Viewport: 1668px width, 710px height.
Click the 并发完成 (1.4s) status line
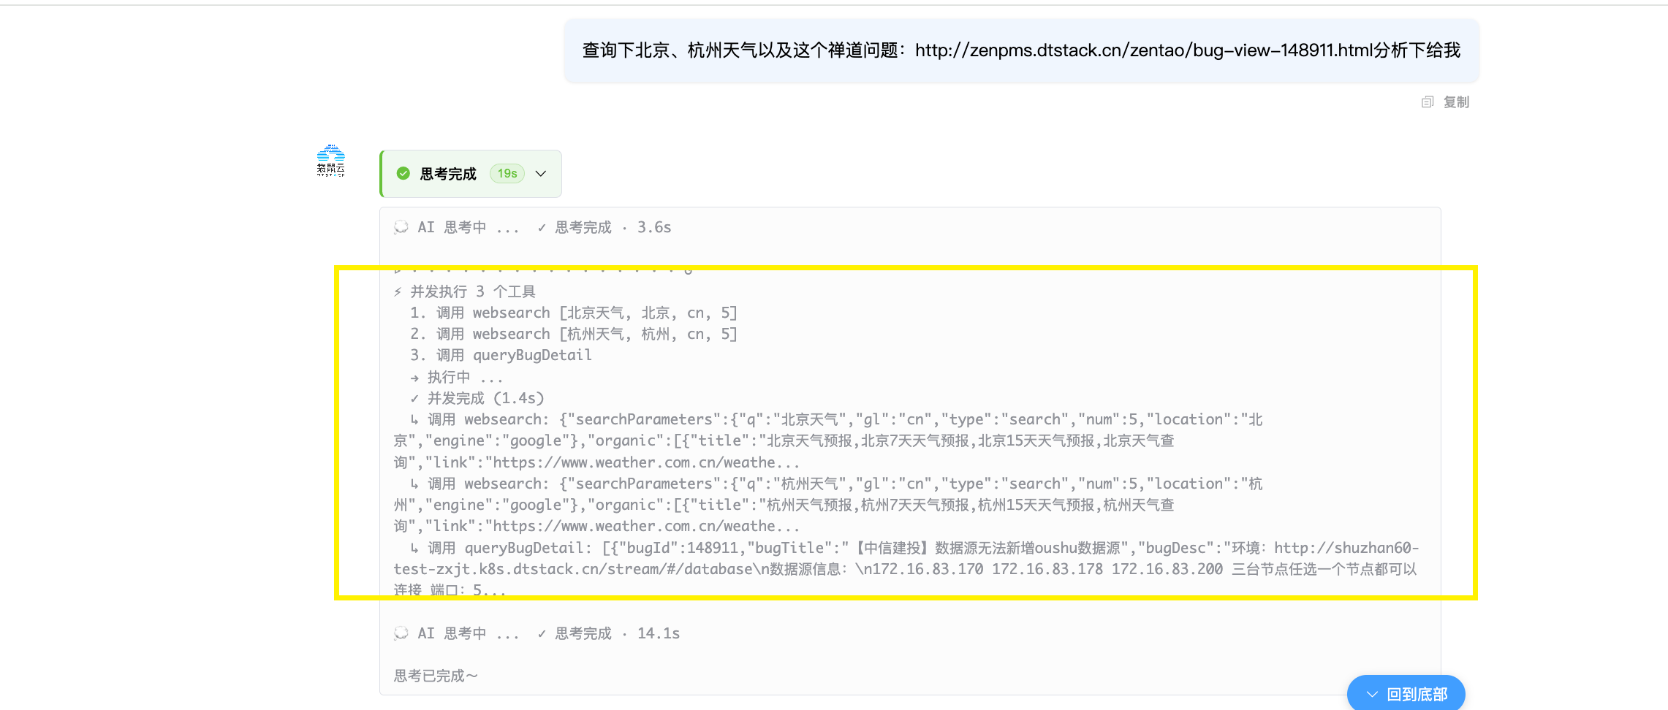[x=477, y=398]
